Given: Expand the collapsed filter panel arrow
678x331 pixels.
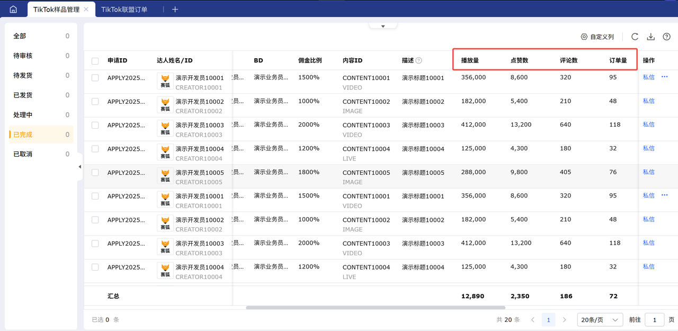Looking at the screenshot, I should pyautogui.click(x=383, y=26).
